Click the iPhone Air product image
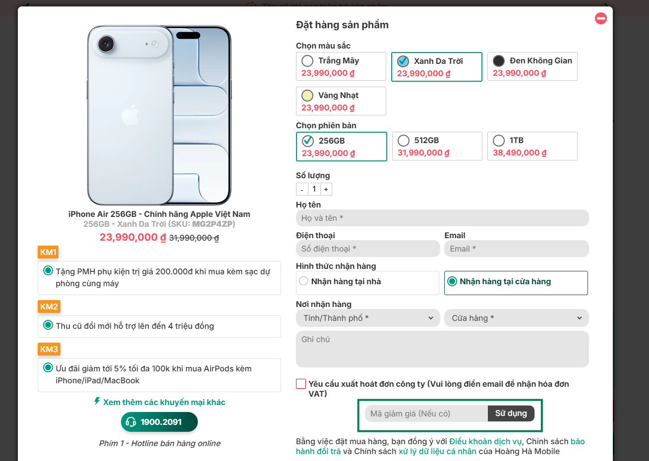 159,115
